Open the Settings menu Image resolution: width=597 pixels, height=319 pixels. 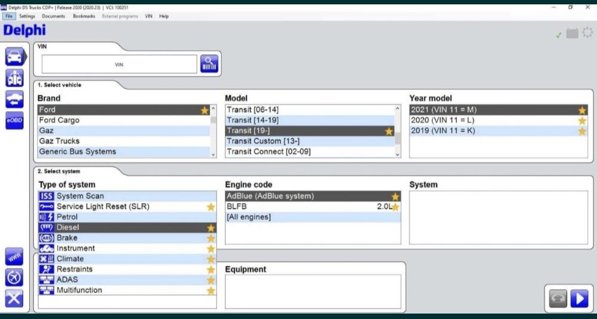[x=27, y=16]
